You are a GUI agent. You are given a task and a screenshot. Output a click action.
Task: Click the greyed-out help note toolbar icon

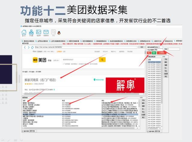pos(53,32)
